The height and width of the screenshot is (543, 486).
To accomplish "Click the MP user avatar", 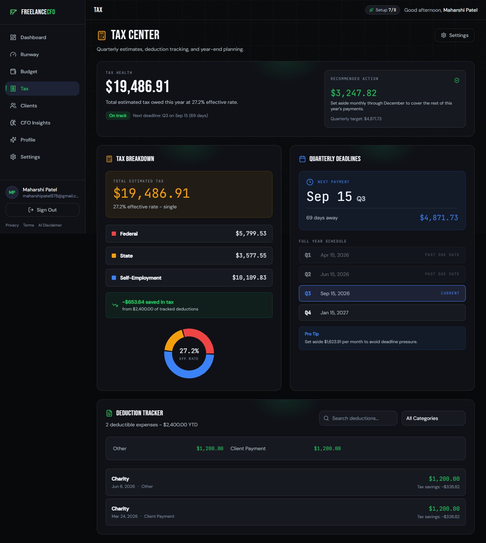I will click(x=12, y=192).
